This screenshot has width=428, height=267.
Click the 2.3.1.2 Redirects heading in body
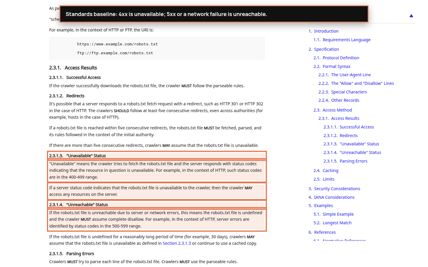coord(67,96)
